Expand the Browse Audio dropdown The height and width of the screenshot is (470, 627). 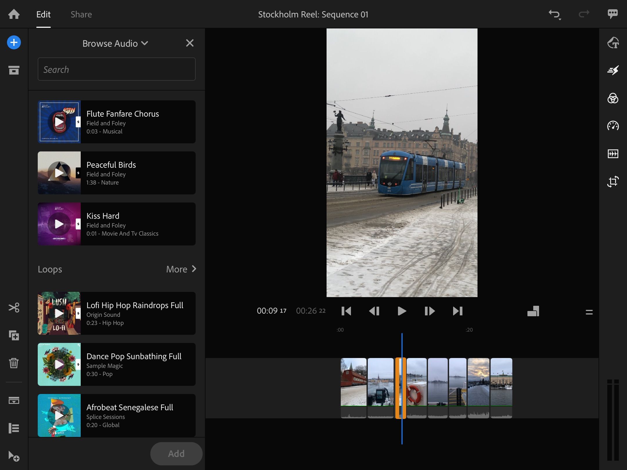pos(115,44)
